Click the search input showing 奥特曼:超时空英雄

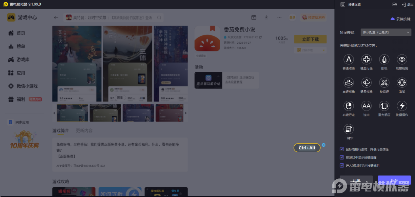tap(113, 18)
